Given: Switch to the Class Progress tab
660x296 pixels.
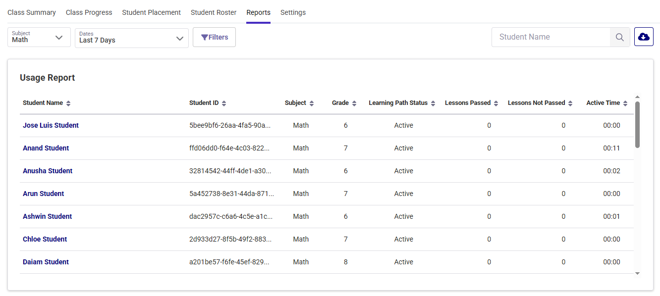Looking at the screenshot, I should pyautogui.click(x=89, y=12).
